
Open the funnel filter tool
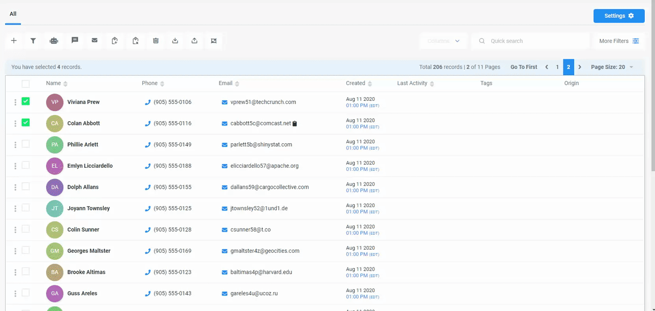click(33, 41)
